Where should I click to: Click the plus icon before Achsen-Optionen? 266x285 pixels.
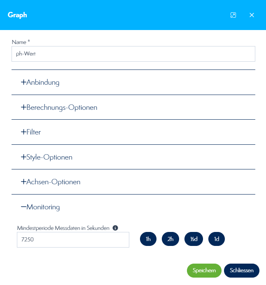click(x=23, y=182)
